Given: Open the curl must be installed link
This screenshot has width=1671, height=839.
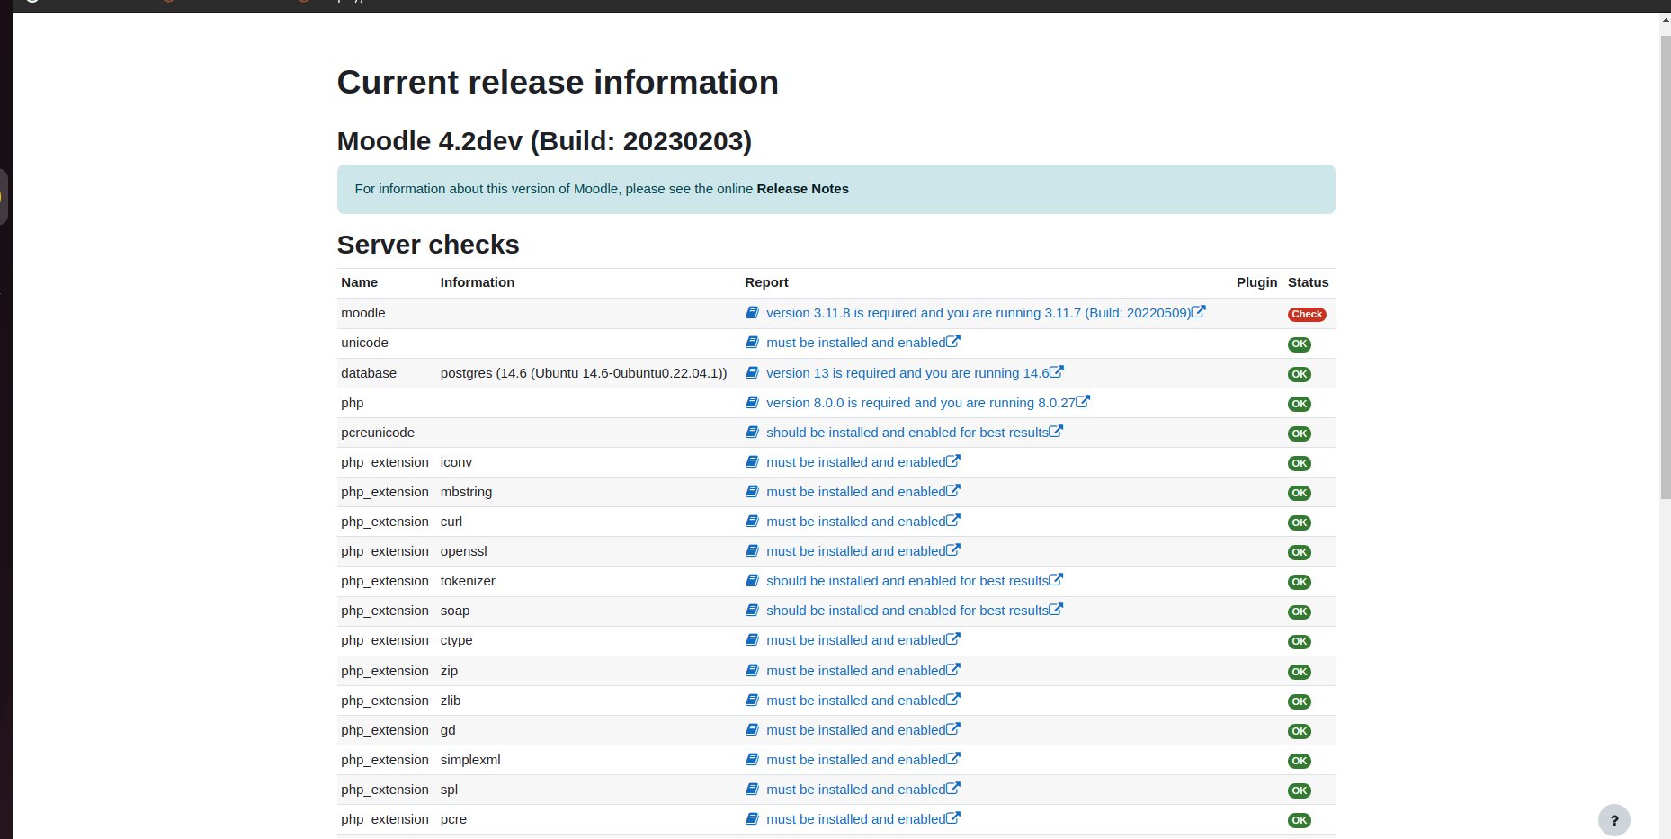Looking at the screenshot, I should (856, 522).
